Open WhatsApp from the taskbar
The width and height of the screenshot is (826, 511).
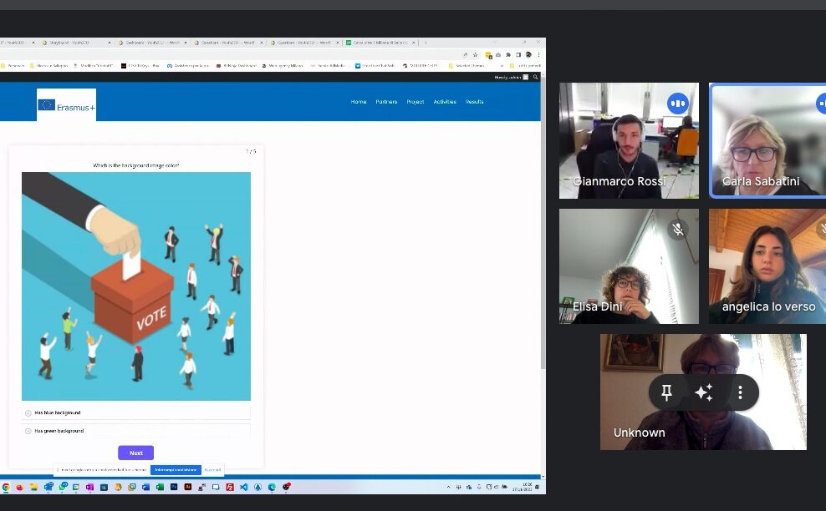(63, 487)
